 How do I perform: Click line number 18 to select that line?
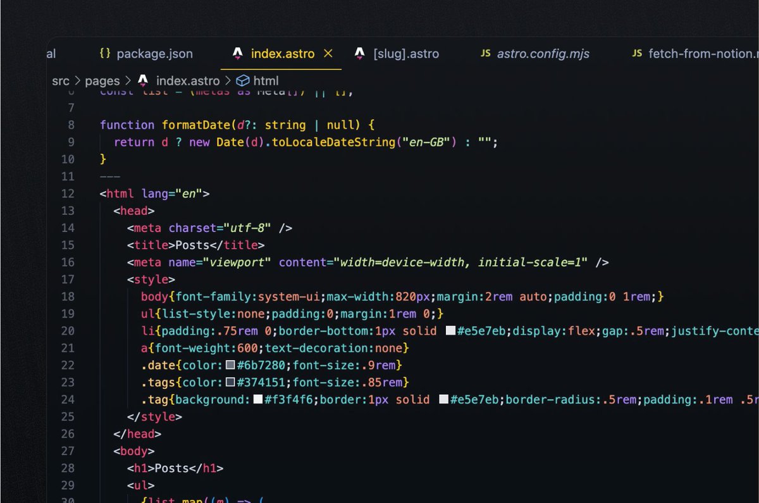pos(68,296)
